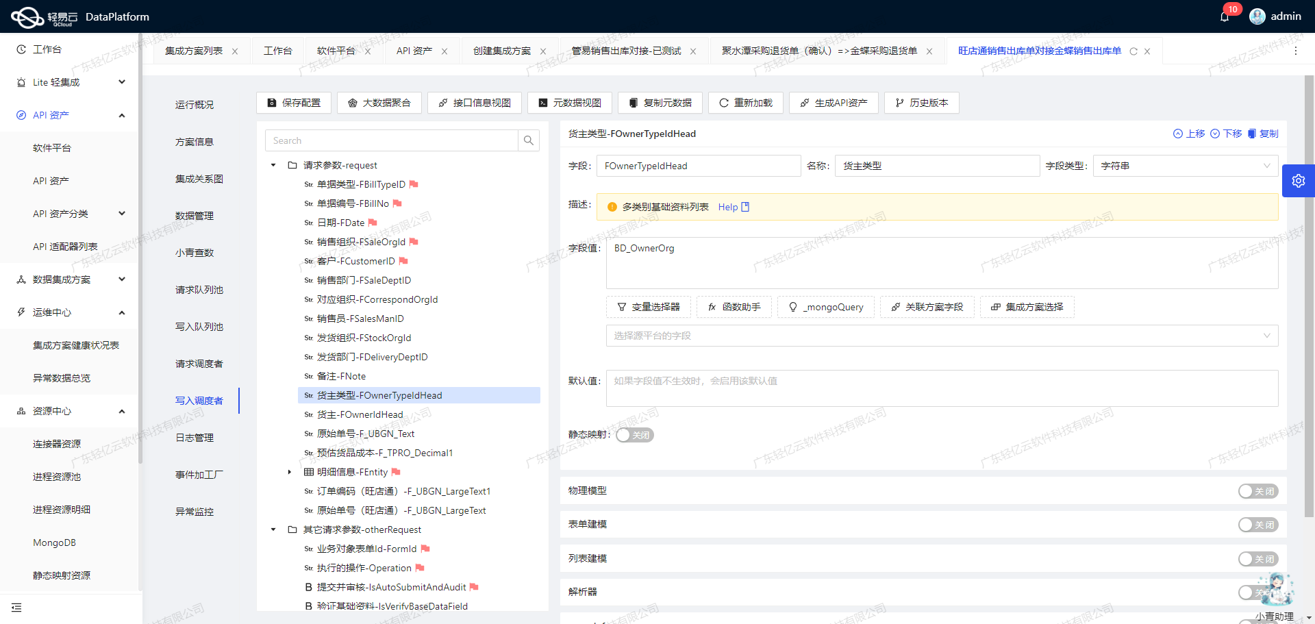Viewport: 1315px width, 624px height.
Task: Turn on the 物理模型 switch
Action: [1257, 491]
